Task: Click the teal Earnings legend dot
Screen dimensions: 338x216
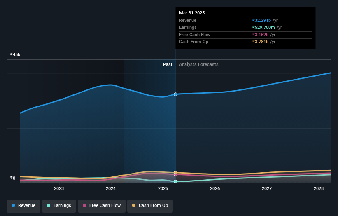Action: (x=49, y=205)
